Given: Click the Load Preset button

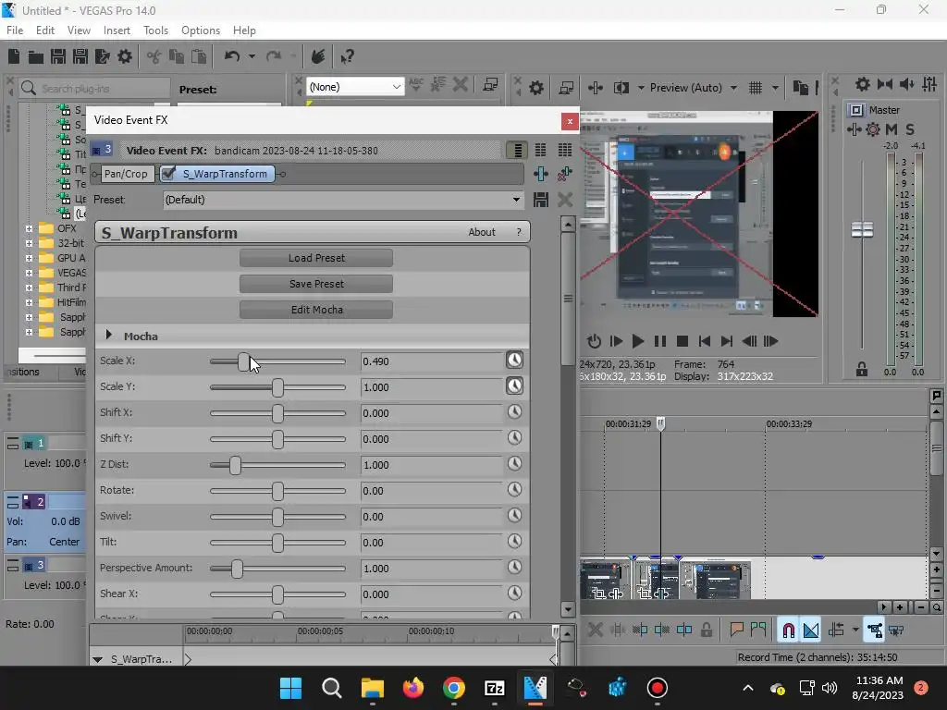Looking at the screenshot, I should click(316, 258).
